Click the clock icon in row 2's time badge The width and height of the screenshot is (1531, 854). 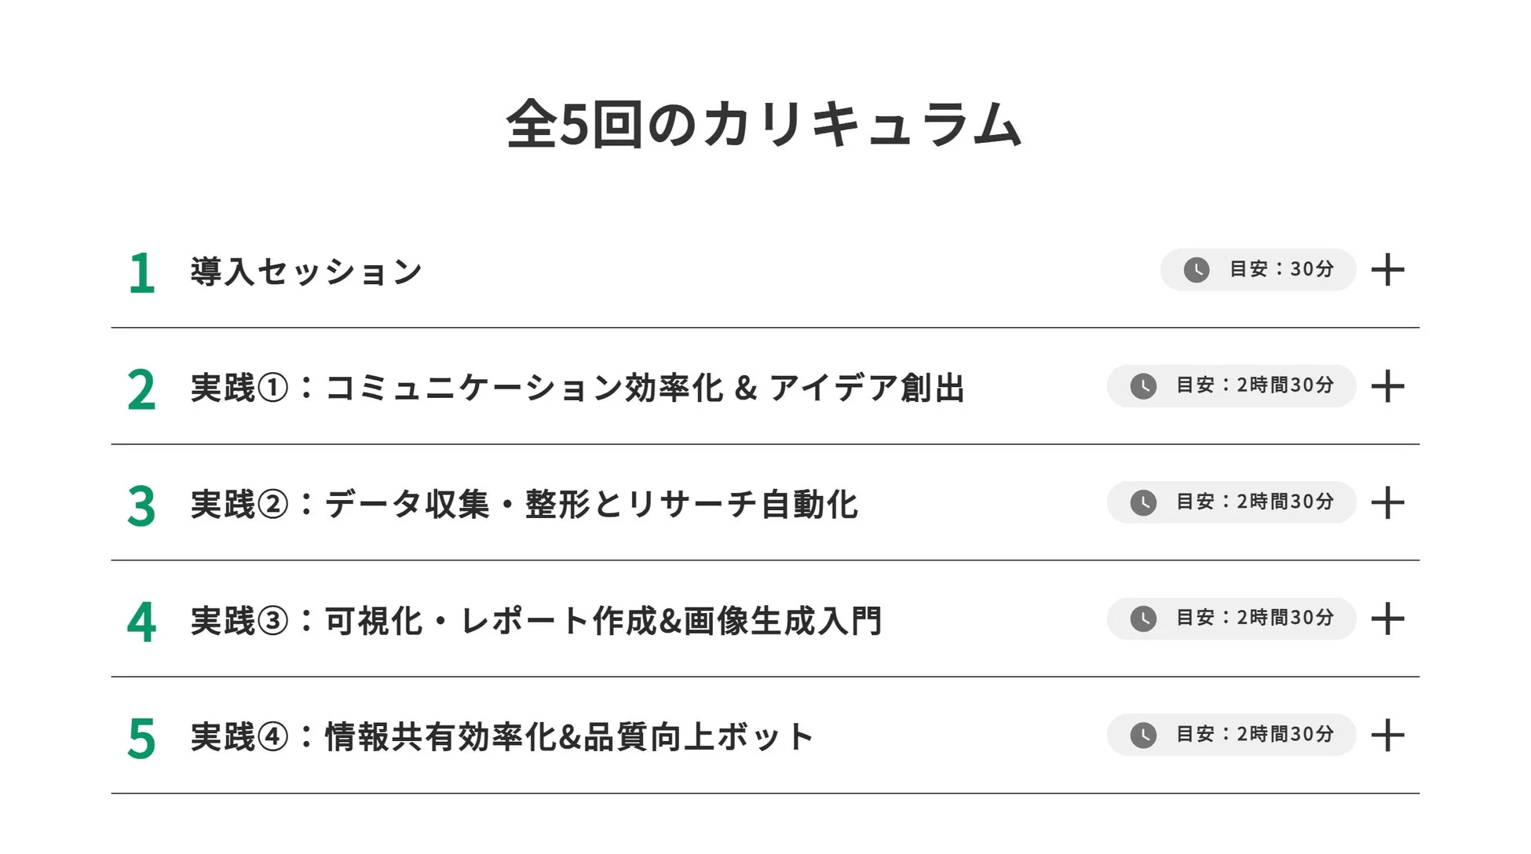pyautogui.click(x=1142, y=386)
